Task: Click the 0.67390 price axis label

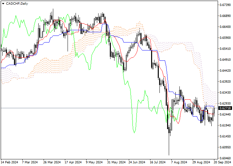Action: pos(225,5)
